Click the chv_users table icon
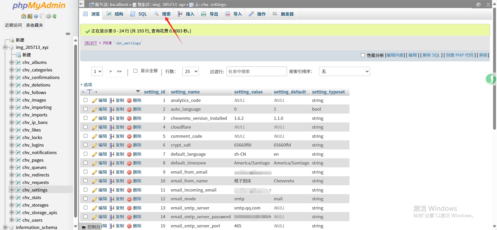The width and height of the screenshot is (497, 230). [18, 220]
